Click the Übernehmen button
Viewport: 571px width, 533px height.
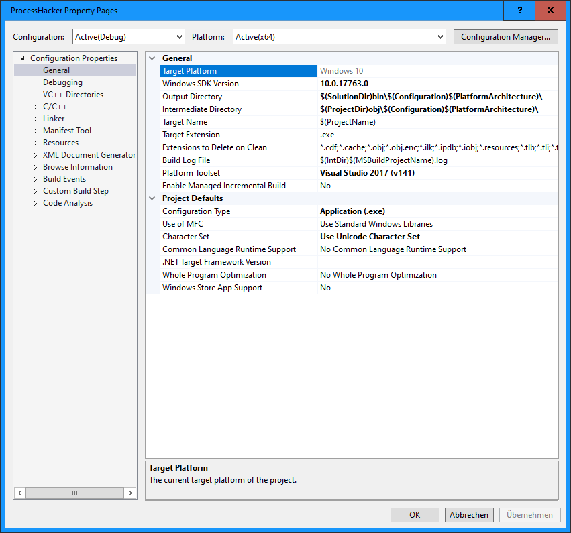click(529, 515)
